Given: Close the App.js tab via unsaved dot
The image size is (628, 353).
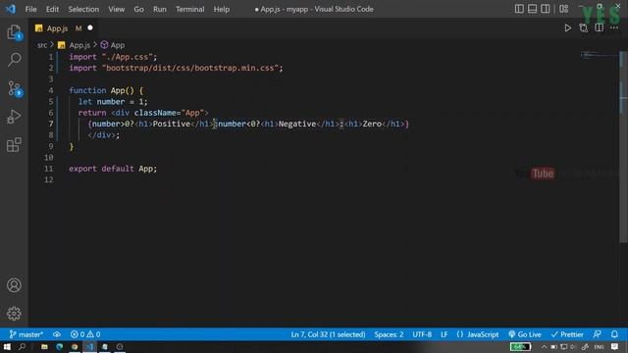Looking at the screenshot, I should 90,28.
